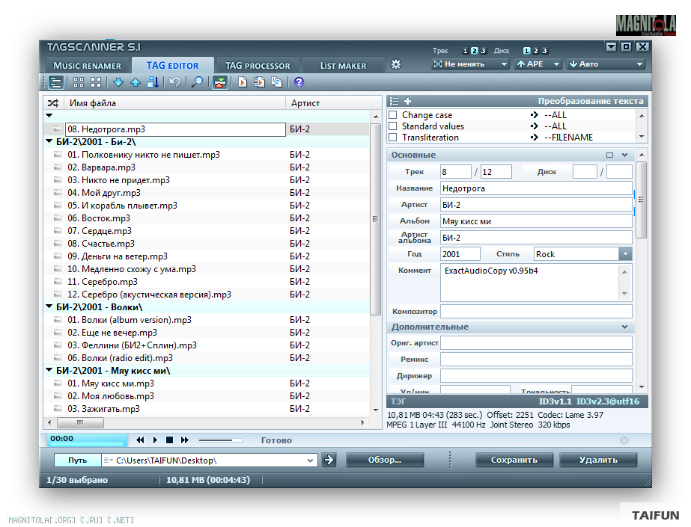Sort by the Имя файла column header
Viewport: 691px width, 527px height.
[174, 103]
